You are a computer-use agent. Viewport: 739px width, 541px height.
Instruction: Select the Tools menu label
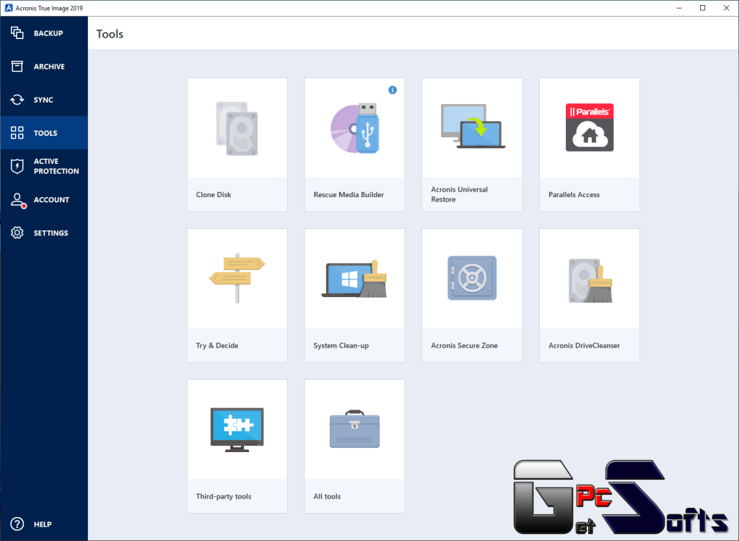pos(45,133)
